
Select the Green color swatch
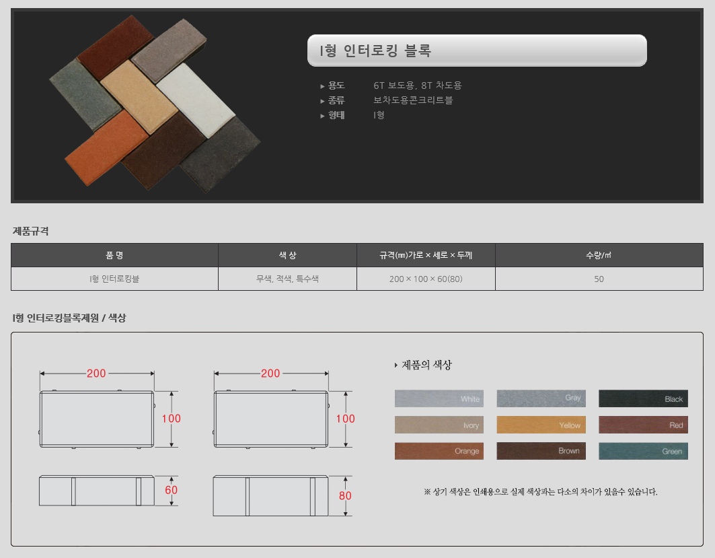coord(643,451)
